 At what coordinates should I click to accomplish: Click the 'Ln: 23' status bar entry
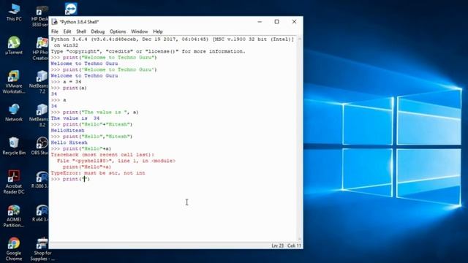pyautogui.click(x=278, y=245)
